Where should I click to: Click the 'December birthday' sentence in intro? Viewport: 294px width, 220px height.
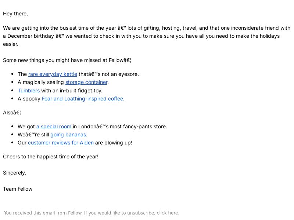click(31, 36)
